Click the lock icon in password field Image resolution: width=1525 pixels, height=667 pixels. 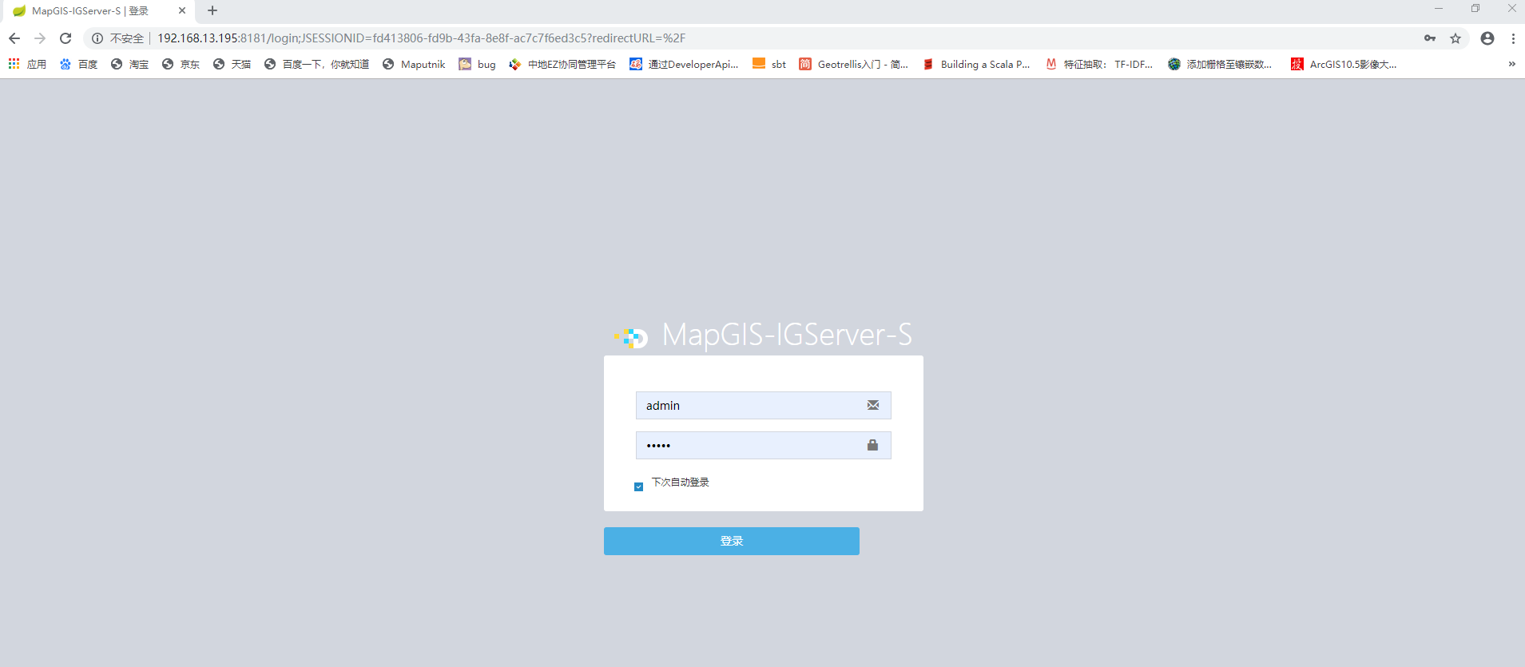(x=873, y=445)
